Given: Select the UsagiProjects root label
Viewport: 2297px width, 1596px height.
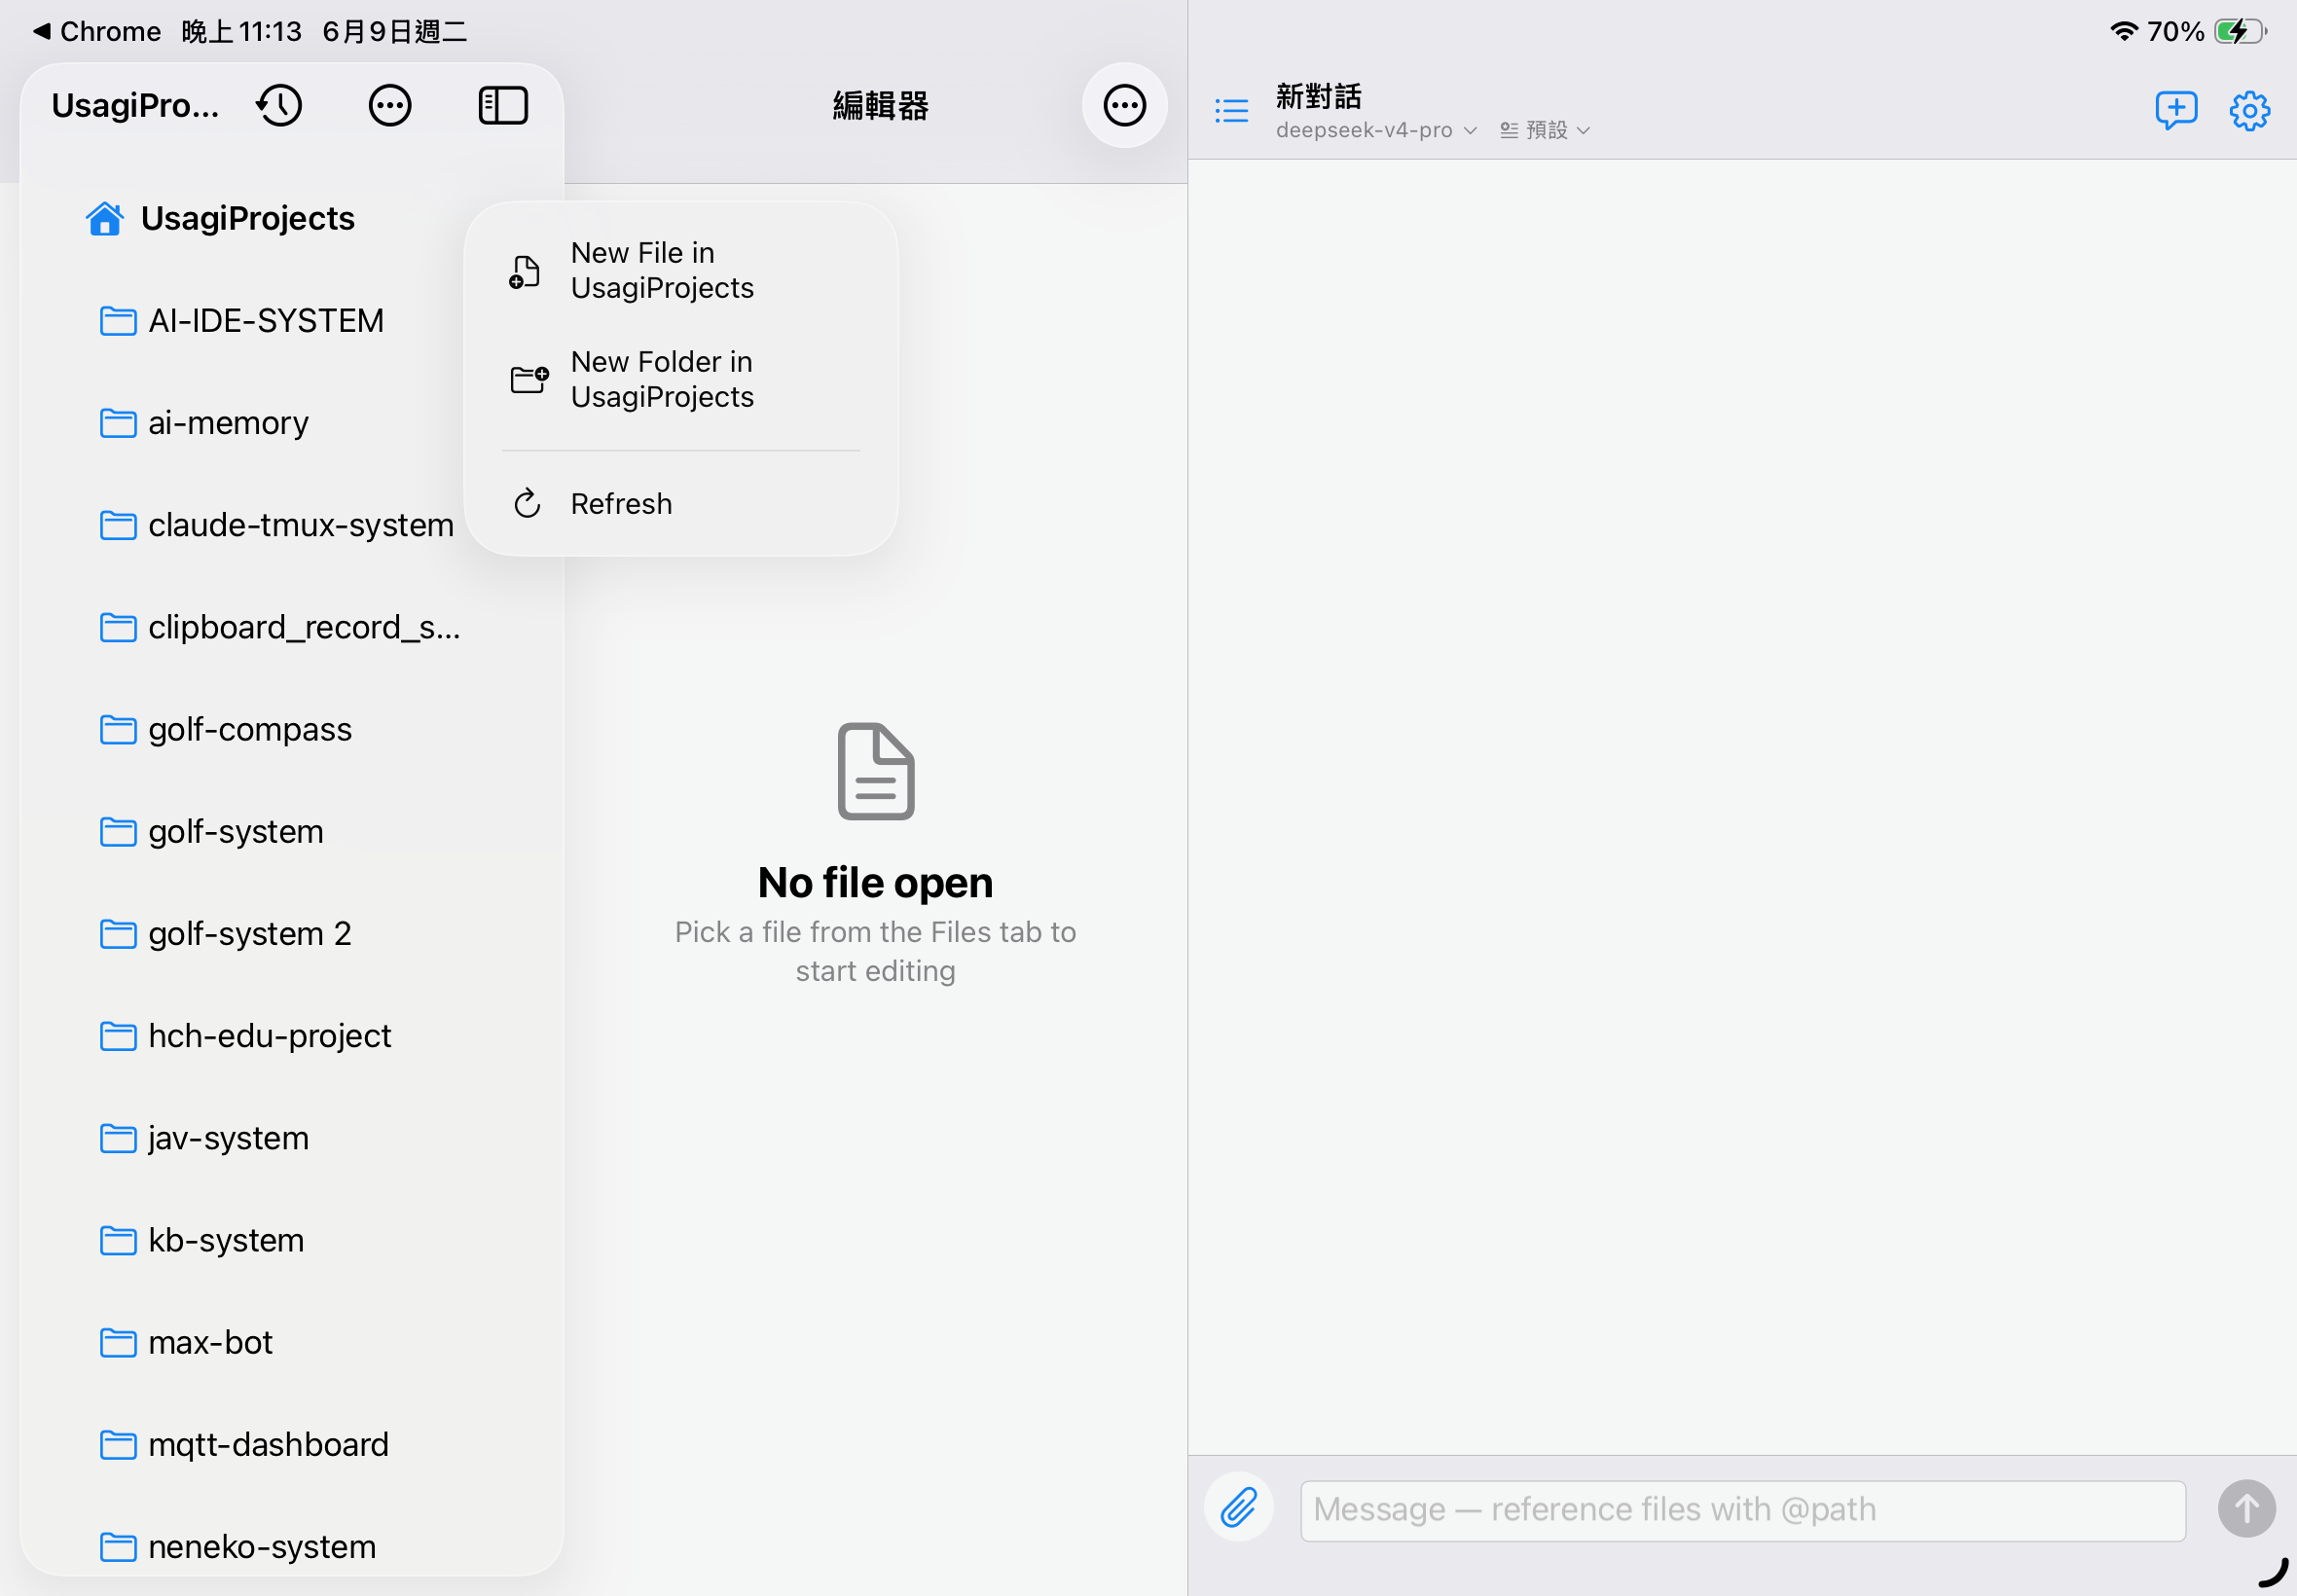Looking at the screenshot, I should [248, 218].
